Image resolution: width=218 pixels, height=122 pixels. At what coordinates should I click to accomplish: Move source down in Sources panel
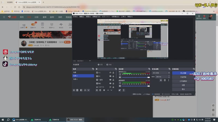[111, 90]
